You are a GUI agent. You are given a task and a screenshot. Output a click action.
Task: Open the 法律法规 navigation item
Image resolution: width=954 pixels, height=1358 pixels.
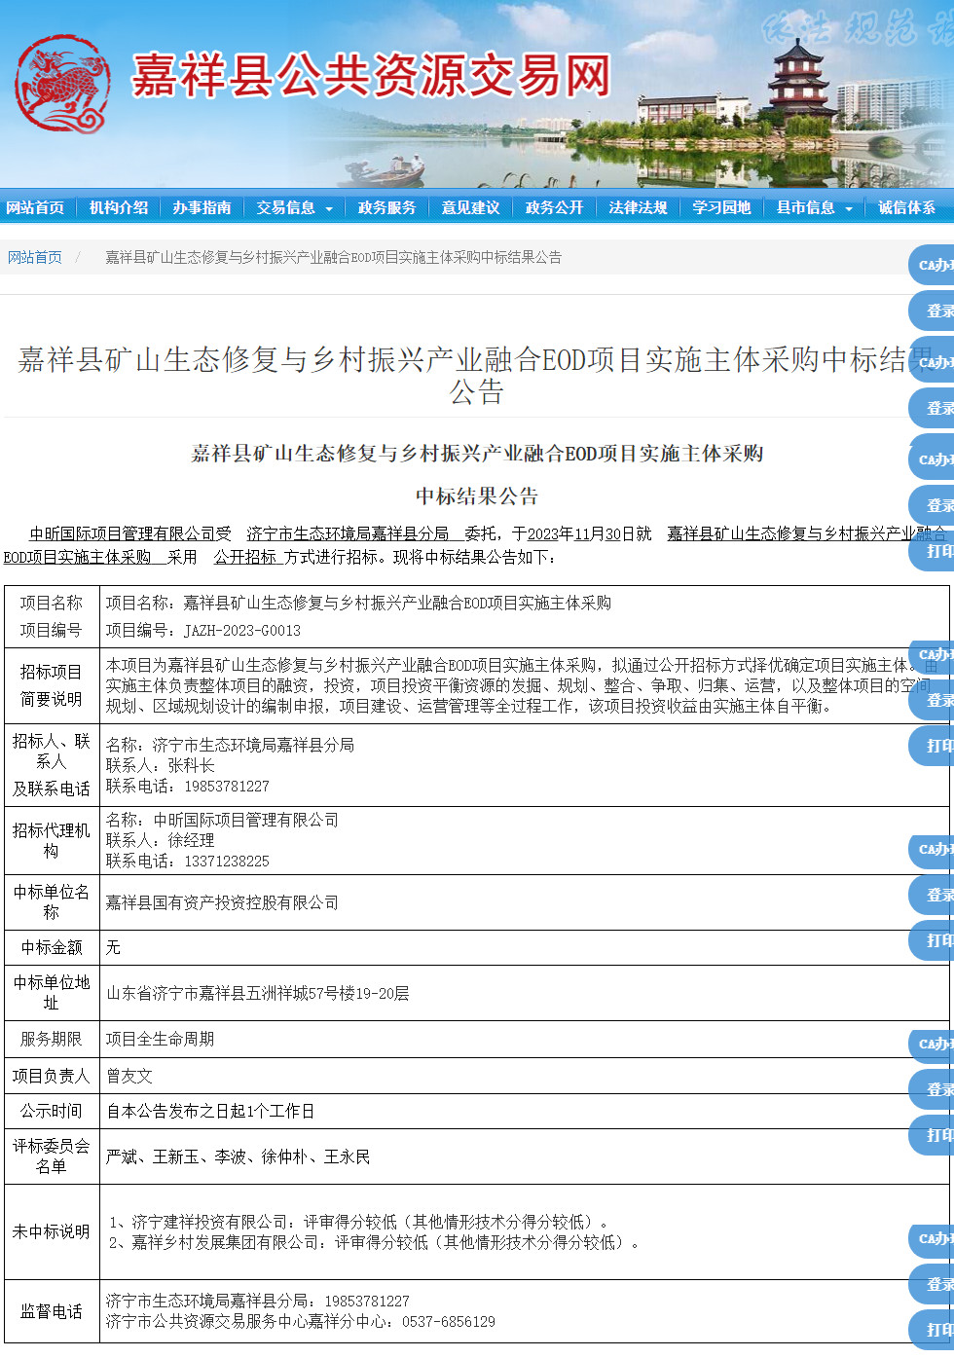click(x=638, y=207)
